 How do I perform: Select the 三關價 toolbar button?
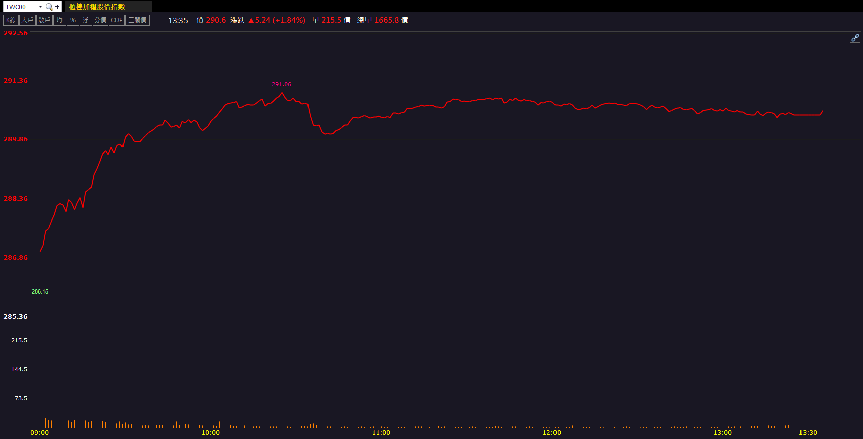click(137, 20)
